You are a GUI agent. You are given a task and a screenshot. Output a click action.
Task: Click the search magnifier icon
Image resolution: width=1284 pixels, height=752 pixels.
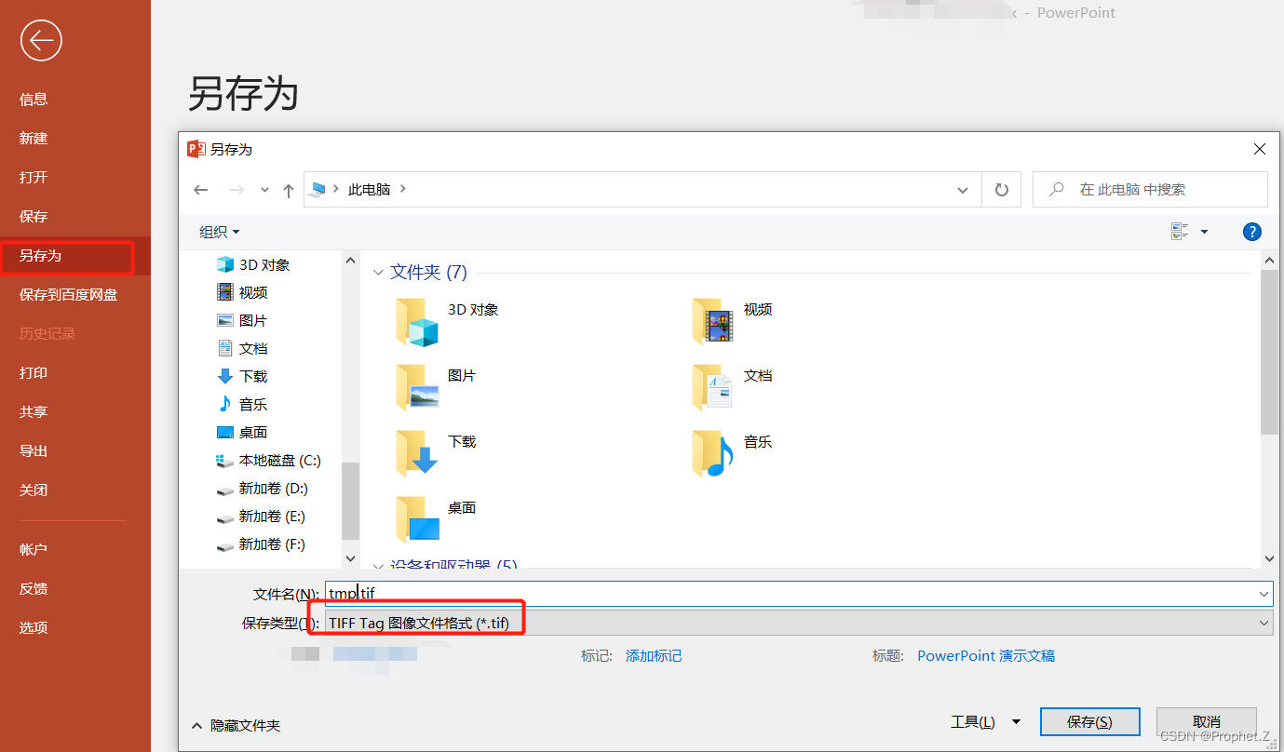click(1057, 189)
